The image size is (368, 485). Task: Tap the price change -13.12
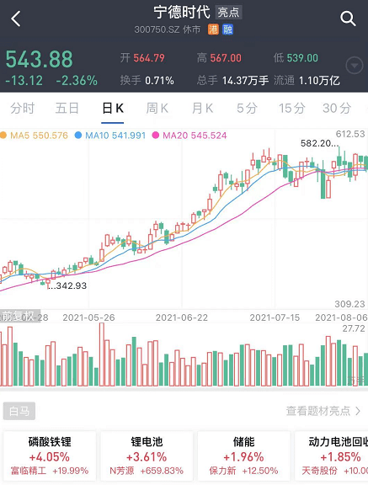24,81
